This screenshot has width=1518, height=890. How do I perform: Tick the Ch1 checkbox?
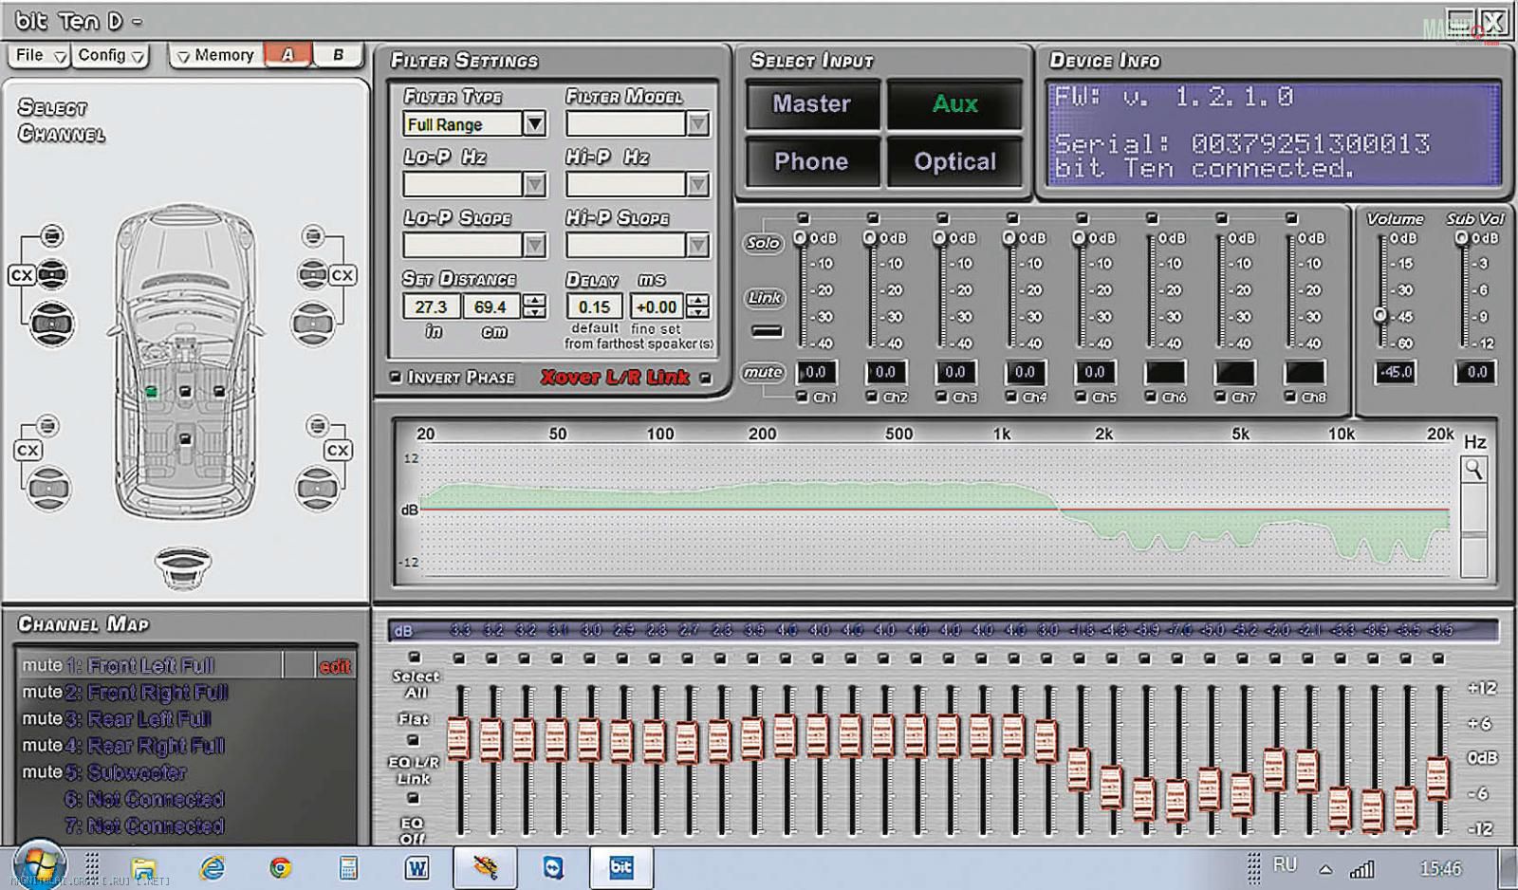pyautogui.click(x=802, y=397)
